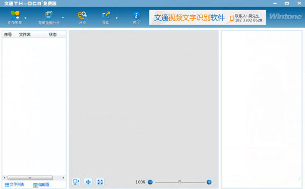Click the 图像采集 image capture icon

15,15
